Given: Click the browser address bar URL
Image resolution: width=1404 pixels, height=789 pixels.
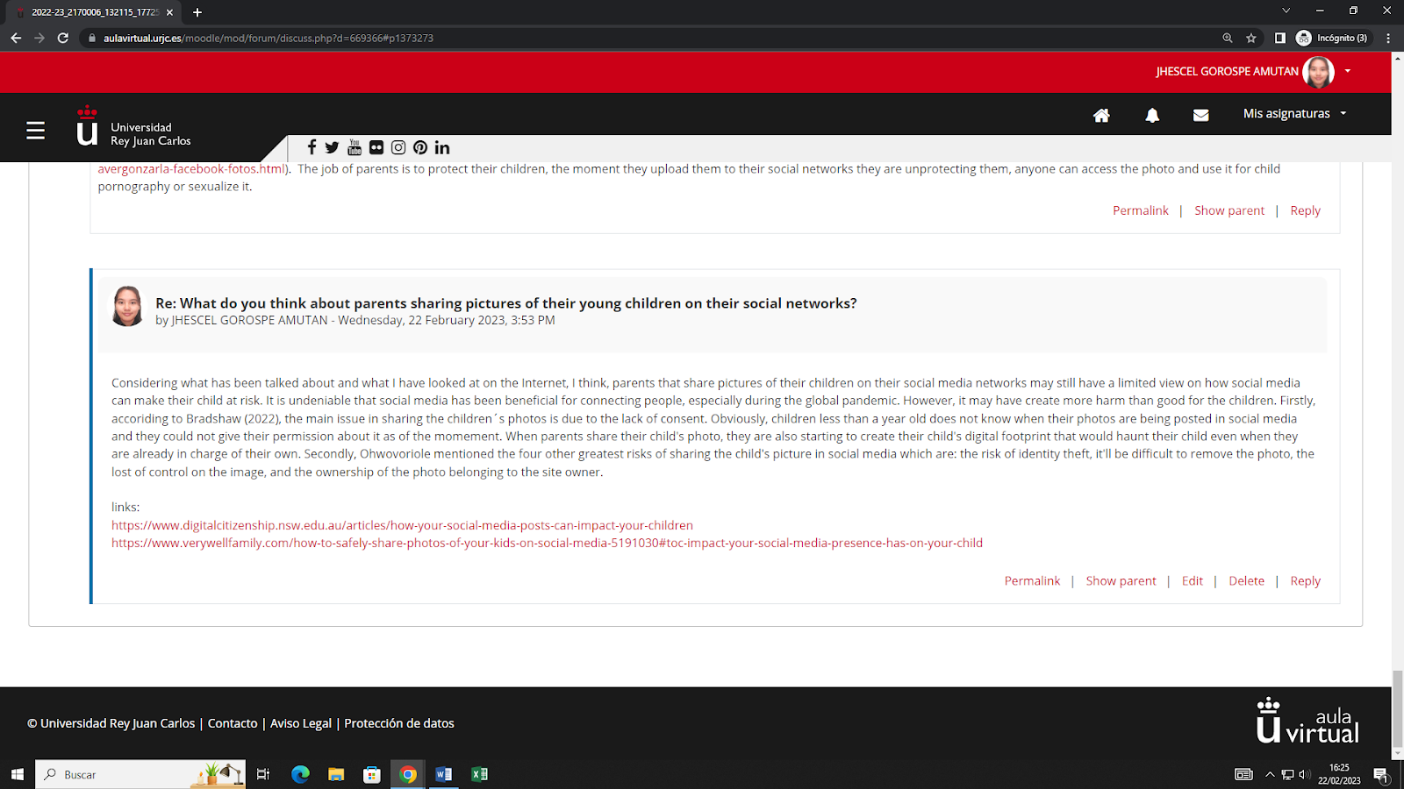Looking at the screenshot, I should pyautogui.click(x=269, y=38).
